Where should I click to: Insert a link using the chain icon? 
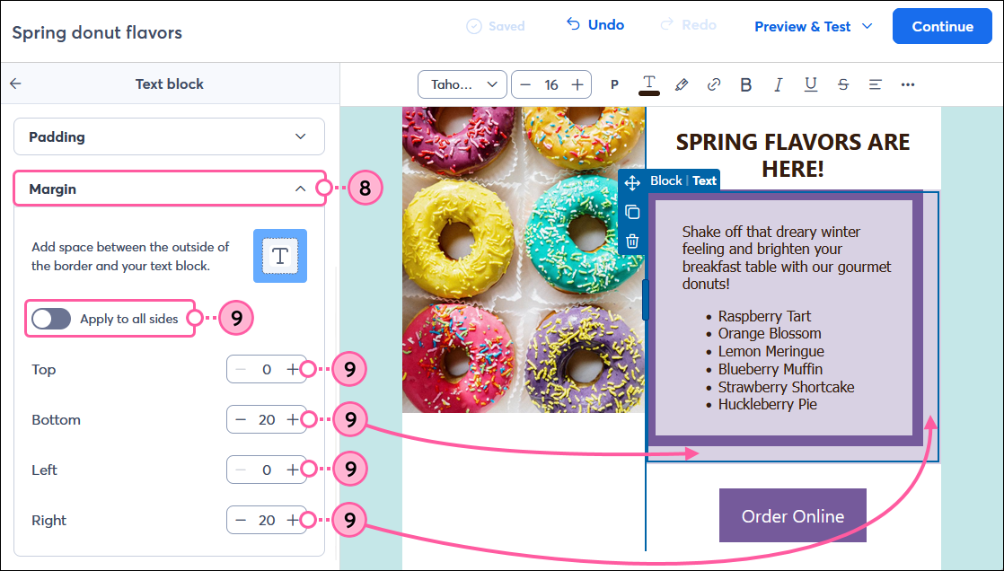point(713,84)
